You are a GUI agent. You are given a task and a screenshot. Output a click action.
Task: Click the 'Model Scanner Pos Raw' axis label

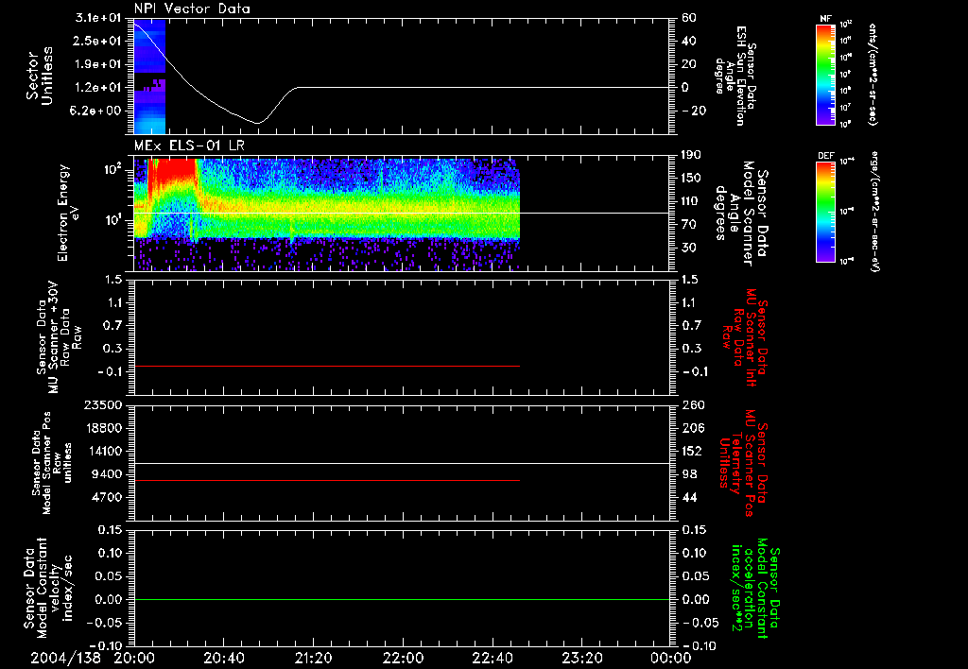coord(52,463)
